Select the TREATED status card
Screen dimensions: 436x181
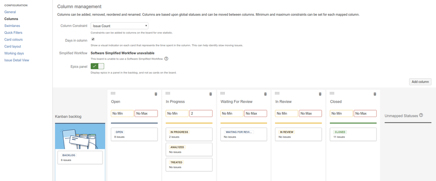pos(189,164)
